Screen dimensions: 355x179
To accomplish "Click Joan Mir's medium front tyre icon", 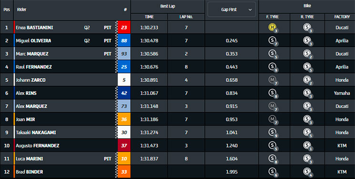I will point(272,119).
